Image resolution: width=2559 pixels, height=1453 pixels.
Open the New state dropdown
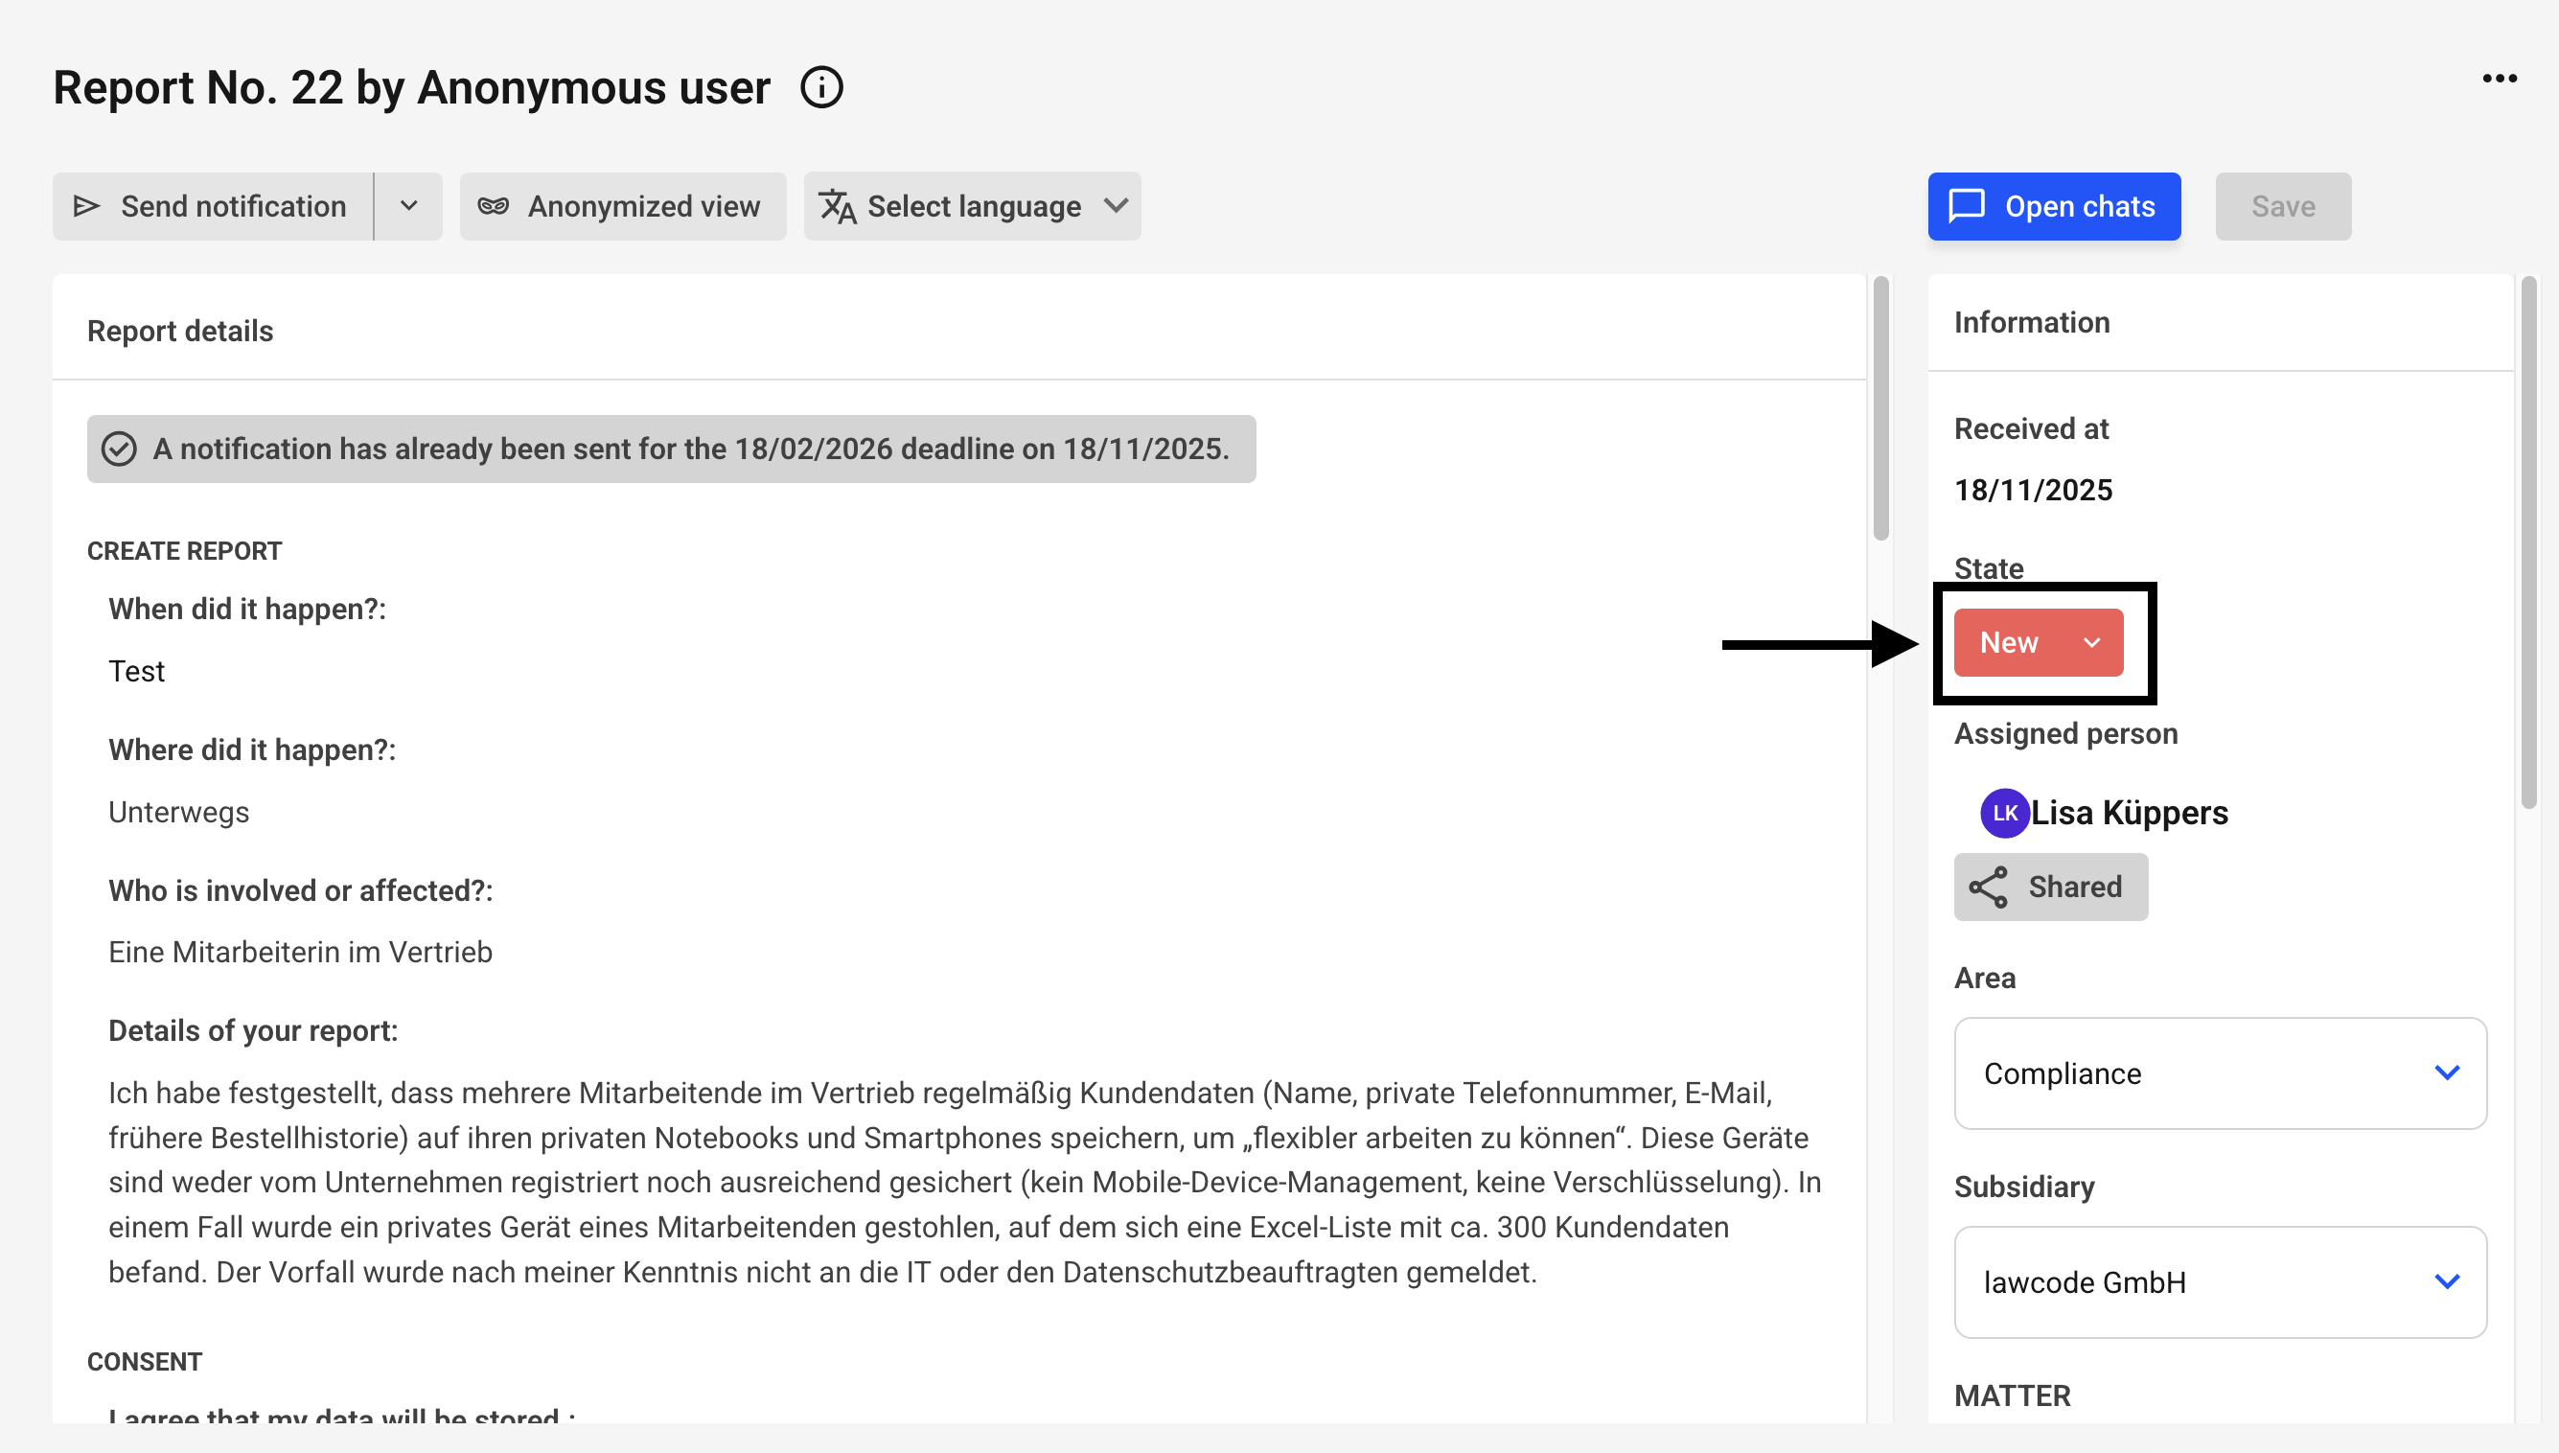click(x=2039, y=643)
